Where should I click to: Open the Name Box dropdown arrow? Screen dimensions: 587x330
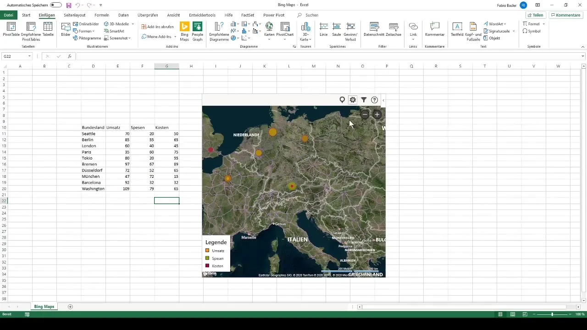29,56
